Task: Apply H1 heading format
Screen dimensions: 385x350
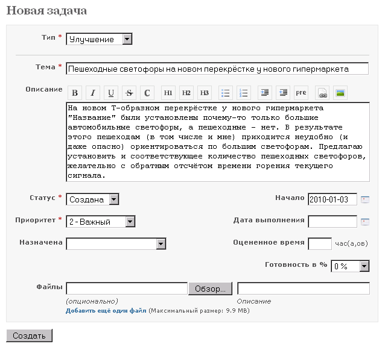Action: (x=168, y=93)
